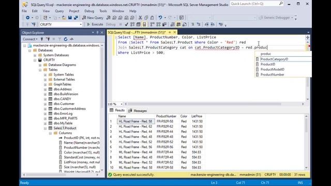Toggle Results to Text mode

(172, 24)
